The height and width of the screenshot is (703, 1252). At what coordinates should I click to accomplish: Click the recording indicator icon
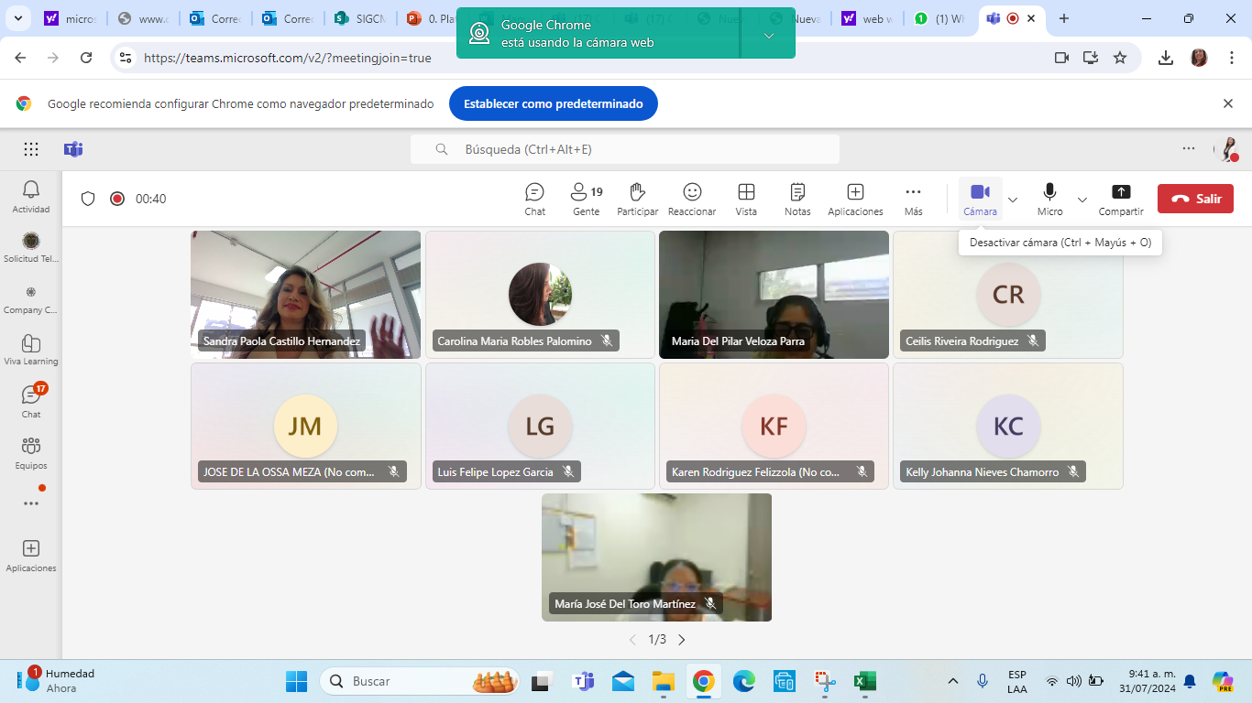(117, 199)
